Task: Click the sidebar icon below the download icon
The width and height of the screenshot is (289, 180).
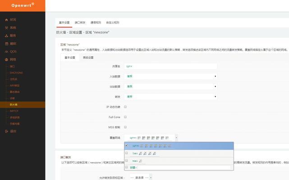Action: 6,44
